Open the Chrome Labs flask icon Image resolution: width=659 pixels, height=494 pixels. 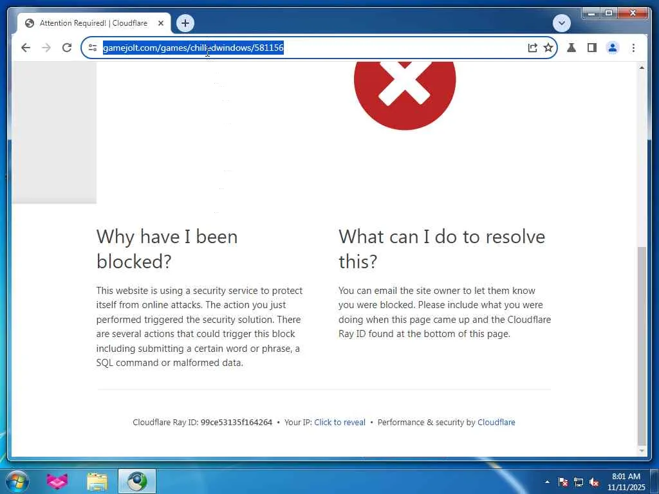tap(571, 48)
